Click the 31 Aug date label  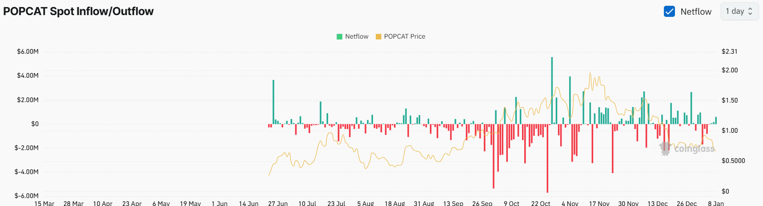[x=424, y=203]
